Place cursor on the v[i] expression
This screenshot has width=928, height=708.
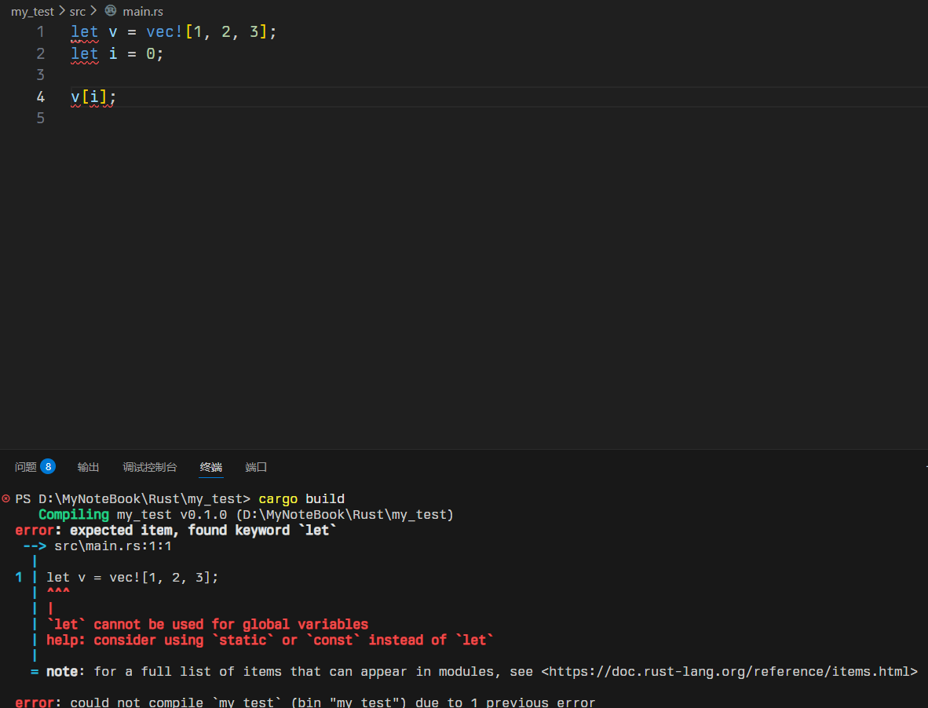(93, 97)
